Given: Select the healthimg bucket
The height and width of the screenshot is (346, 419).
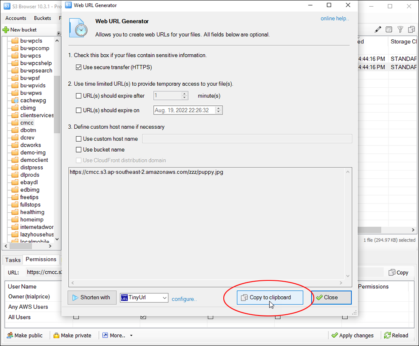Looking at the screenshot, I should point(32,212).
